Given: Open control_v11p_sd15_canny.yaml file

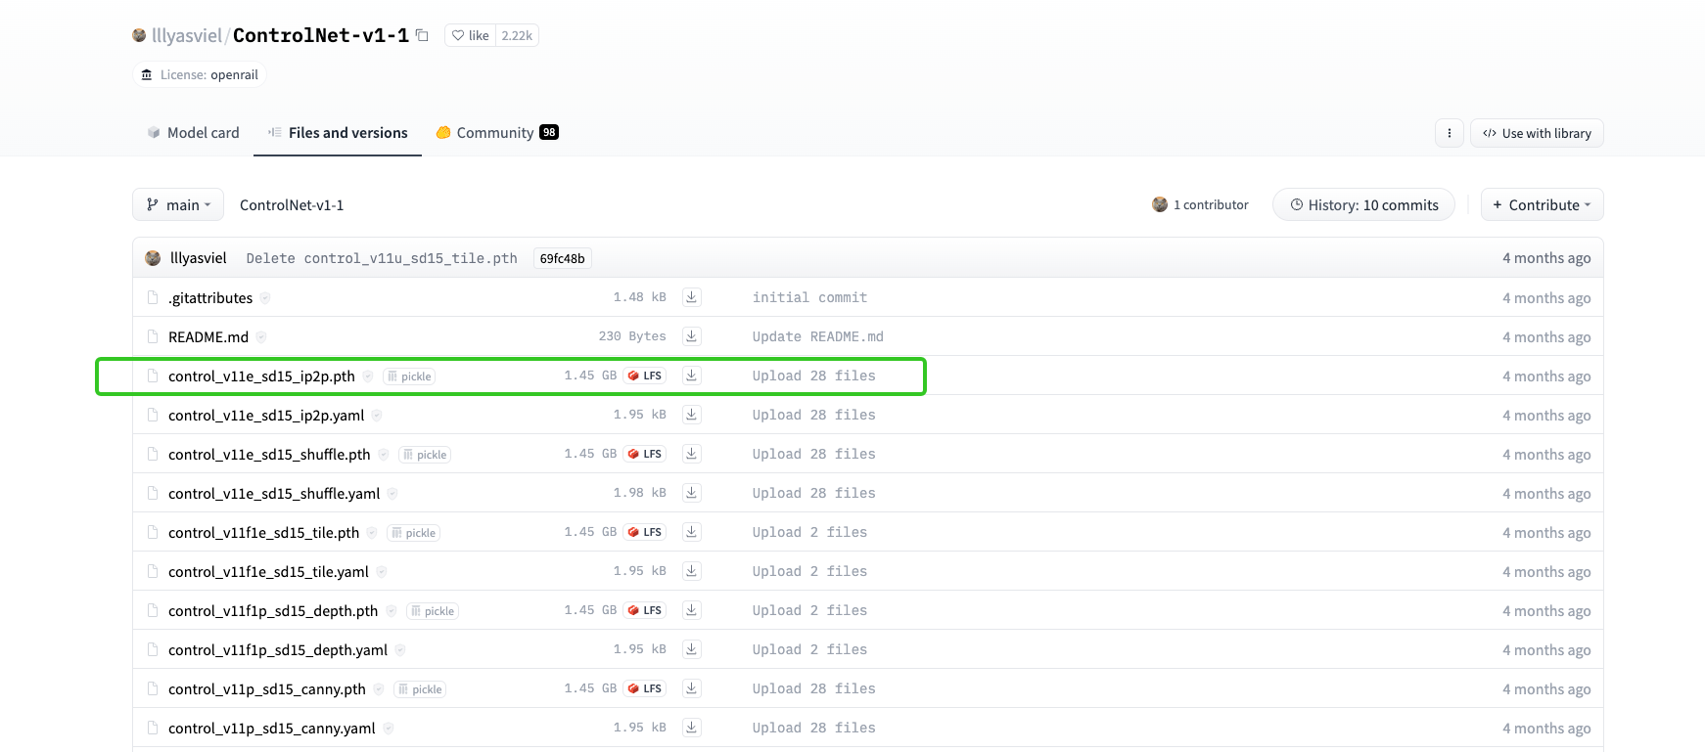Looking at the screenshot, I should click(271, 729).
